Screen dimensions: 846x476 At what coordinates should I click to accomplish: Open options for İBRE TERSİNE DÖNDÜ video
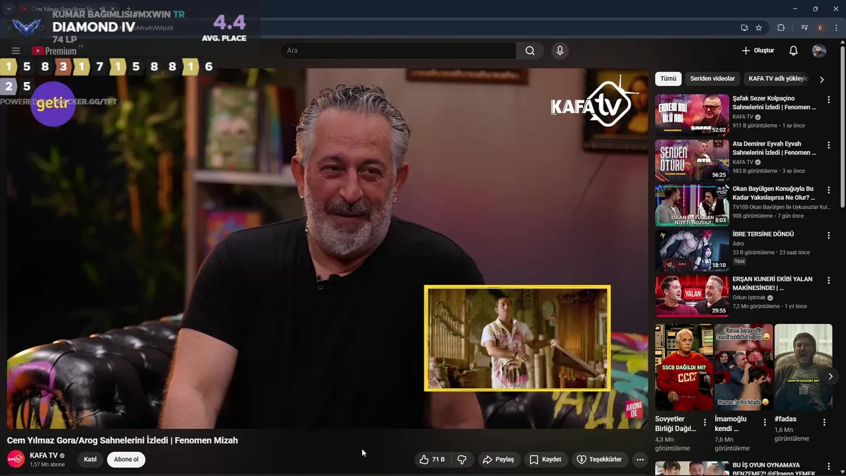coord(829,235)
